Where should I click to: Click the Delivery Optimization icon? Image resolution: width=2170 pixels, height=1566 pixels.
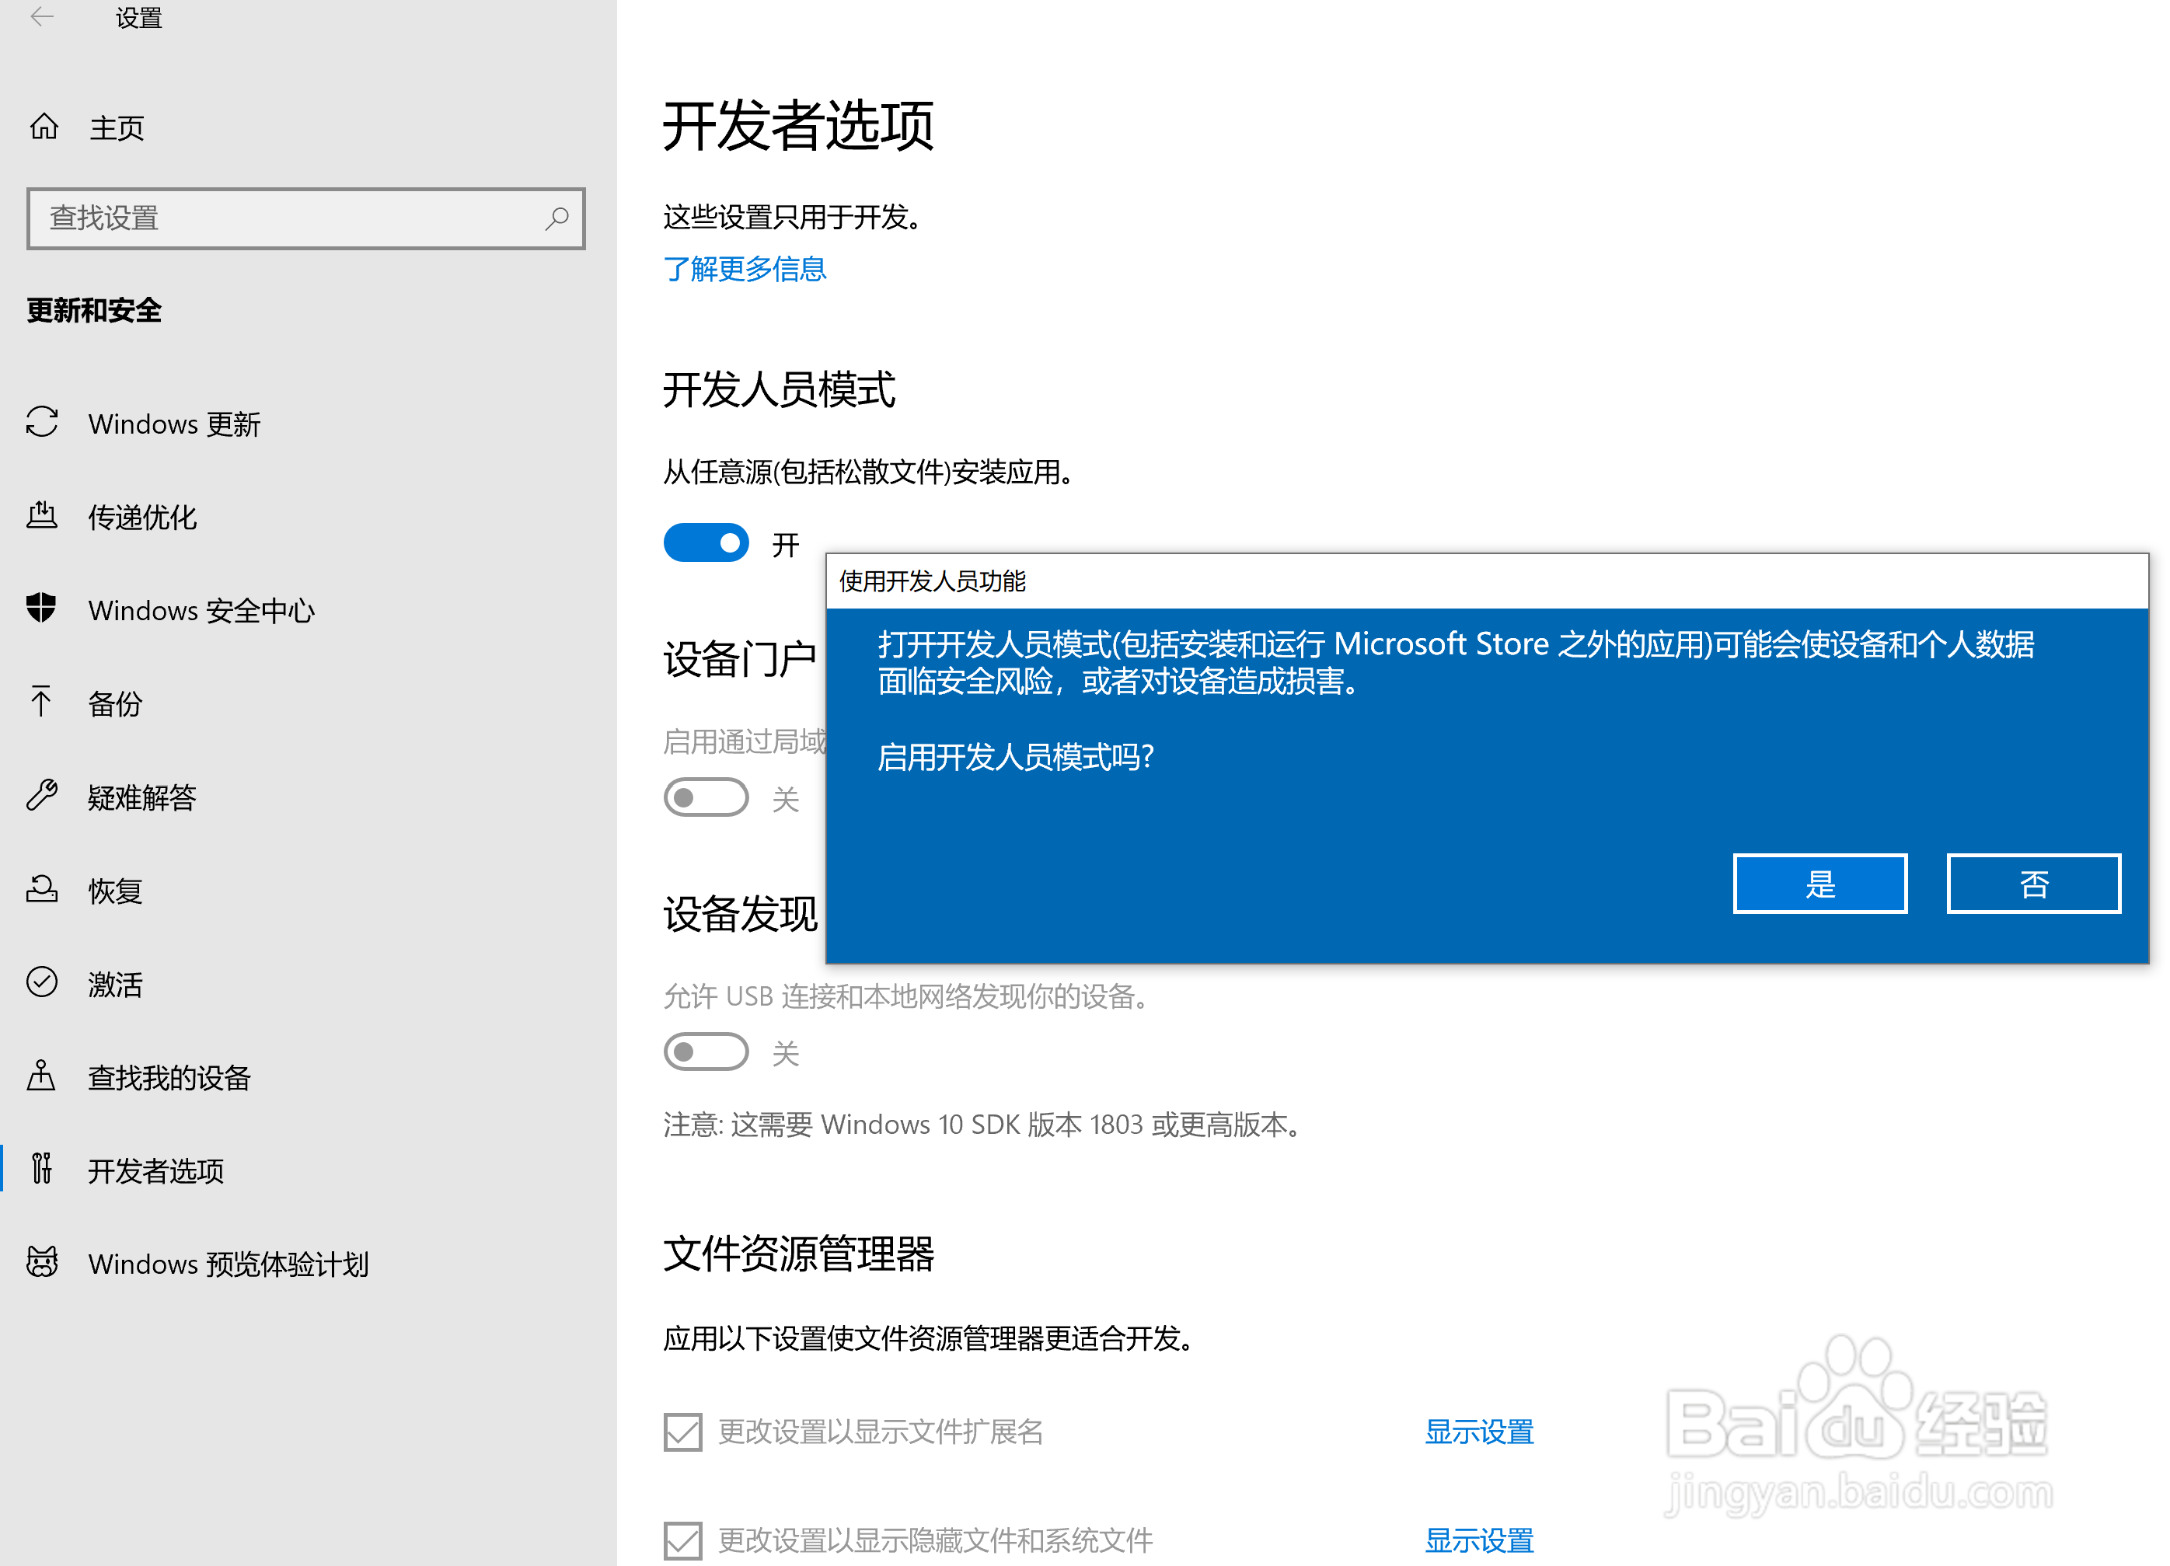click(42, 514)
